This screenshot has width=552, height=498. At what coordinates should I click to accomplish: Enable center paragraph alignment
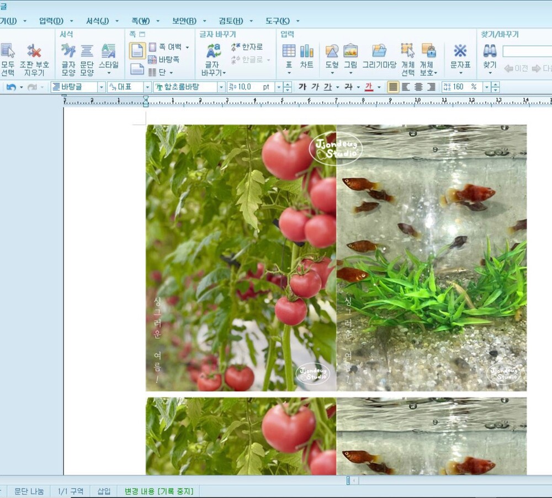click(418, 87)
